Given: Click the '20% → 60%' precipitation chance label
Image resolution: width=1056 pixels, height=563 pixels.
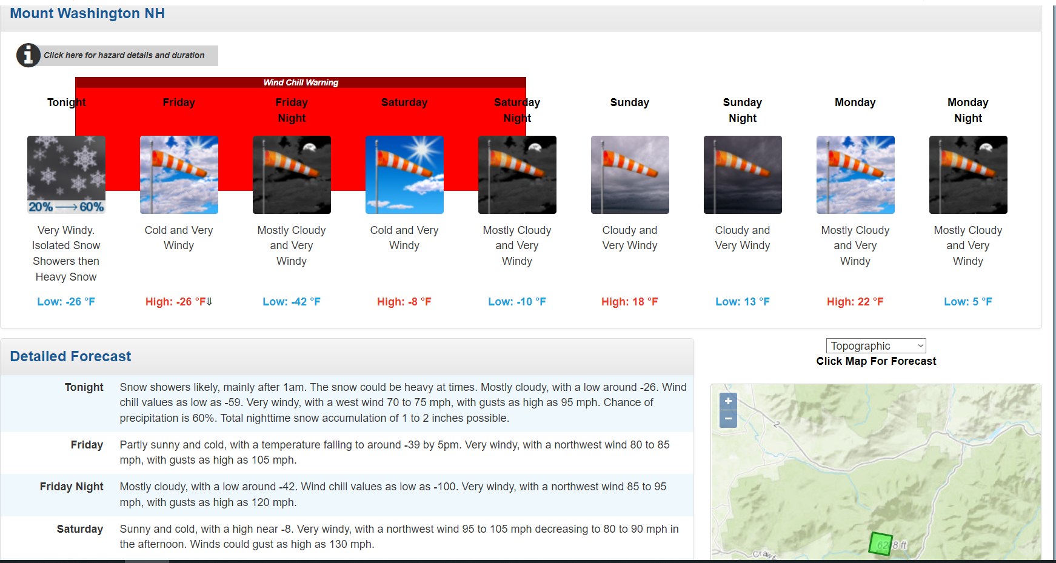Looking at the screenshot, I should (66, 207).
